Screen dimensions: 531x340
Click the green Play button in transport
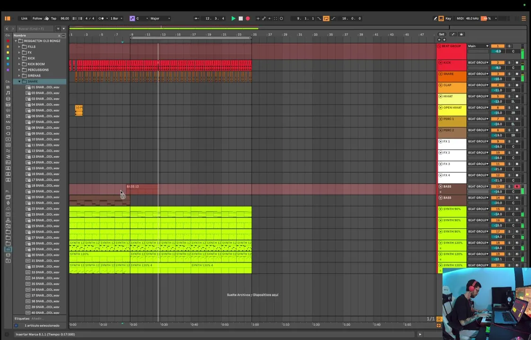[233, 18]
